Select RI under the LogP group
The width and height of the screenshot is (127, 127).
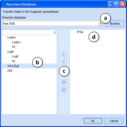tap(14, 61)
